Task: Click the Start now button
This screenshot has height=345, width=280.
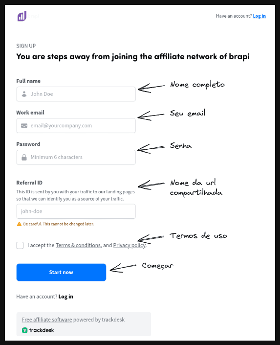Action: [61, 273]
